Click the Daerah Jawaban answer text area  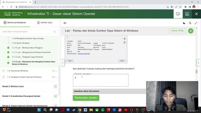100,80
